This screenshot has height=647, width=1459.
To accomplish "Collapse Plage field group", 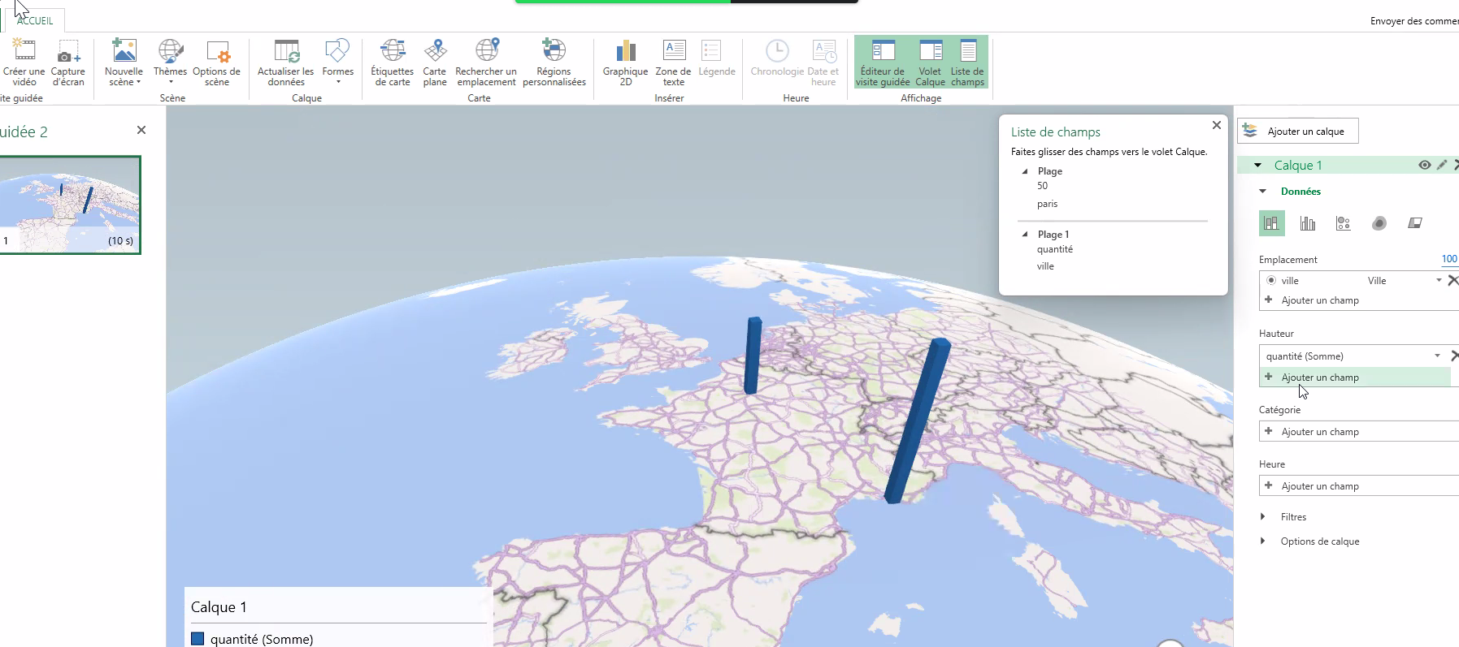I will click(x=1025, y=171).
